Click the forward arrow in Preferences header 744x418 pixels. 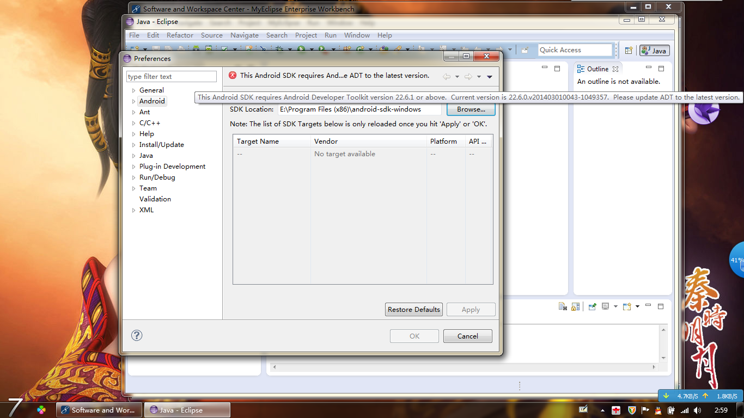click(468, 77)
